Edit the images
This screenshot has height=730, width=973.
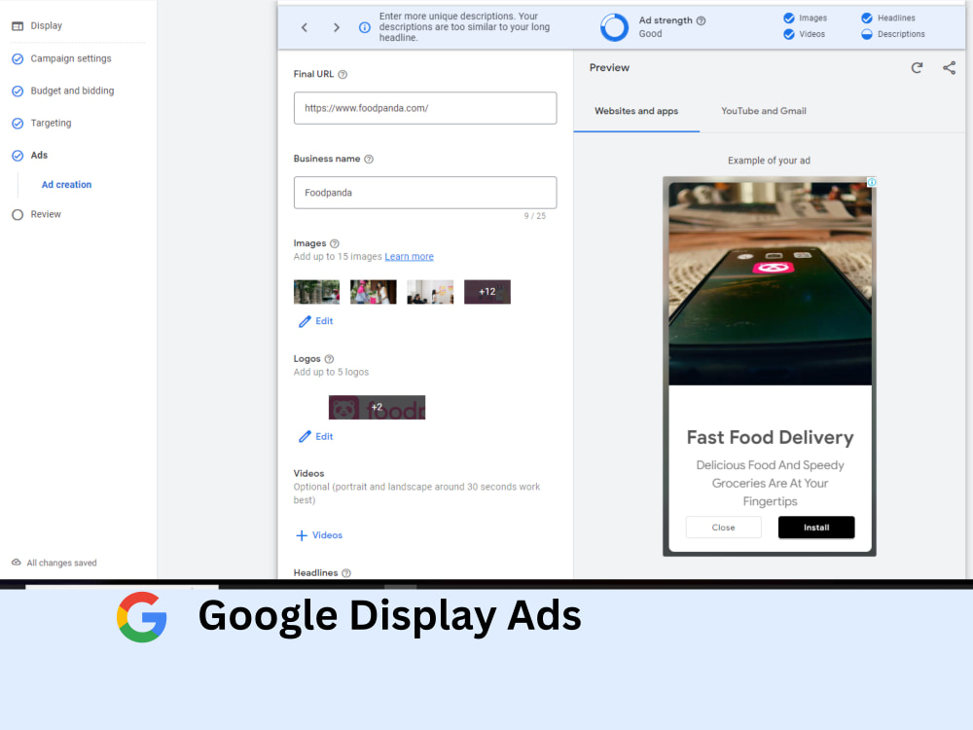click(x=316, y=321)
